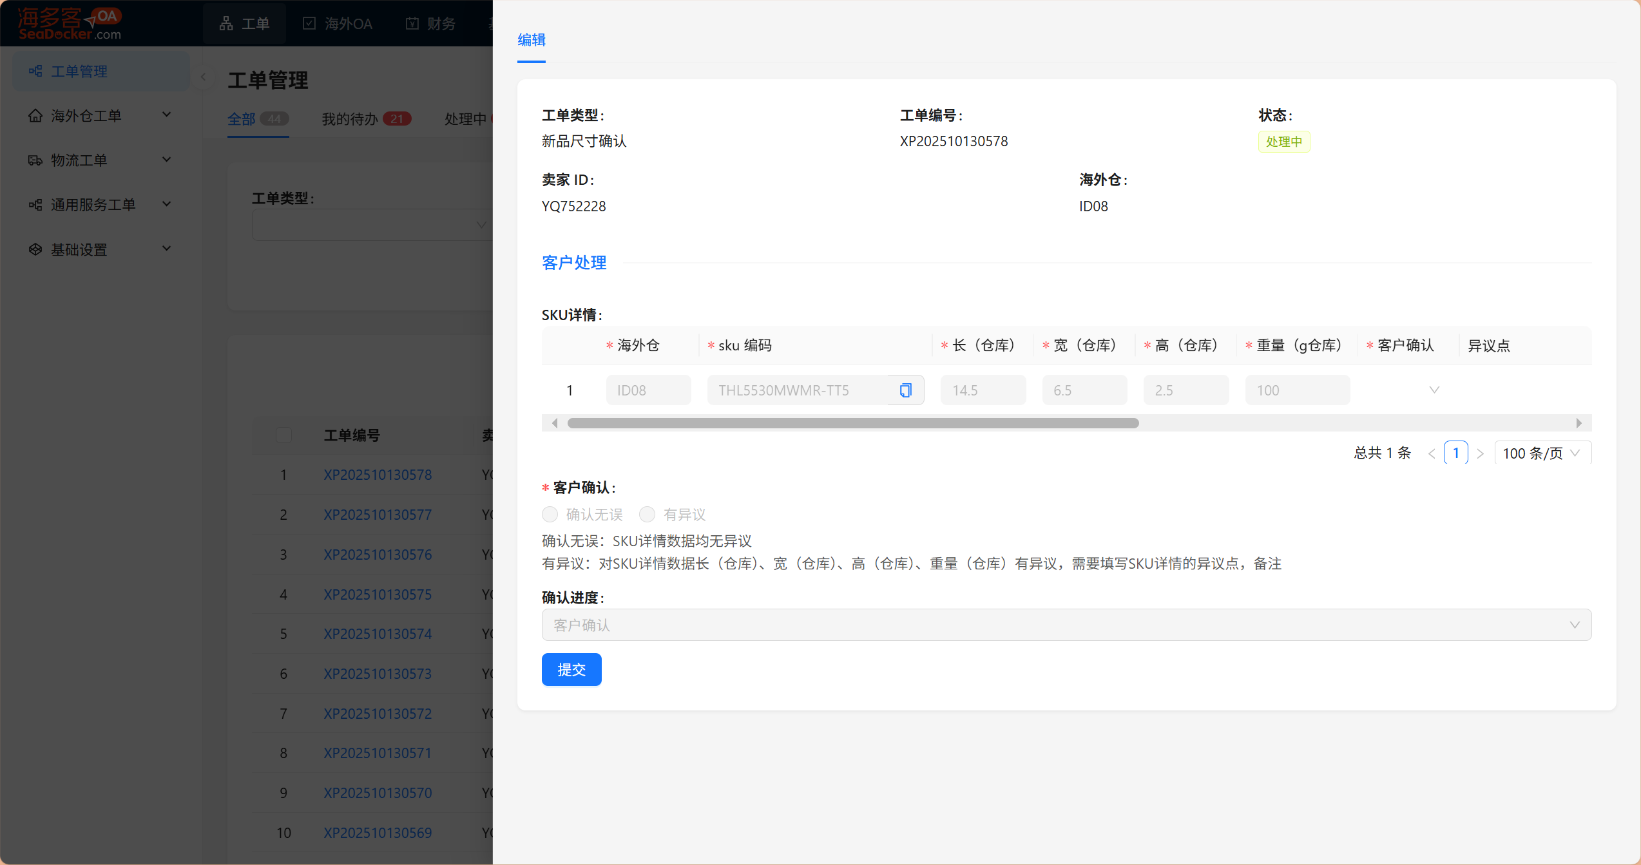Click the scroll-left arrow of SKU table
The height and width of the screenshot is (865, 1641).
point(555,423)
